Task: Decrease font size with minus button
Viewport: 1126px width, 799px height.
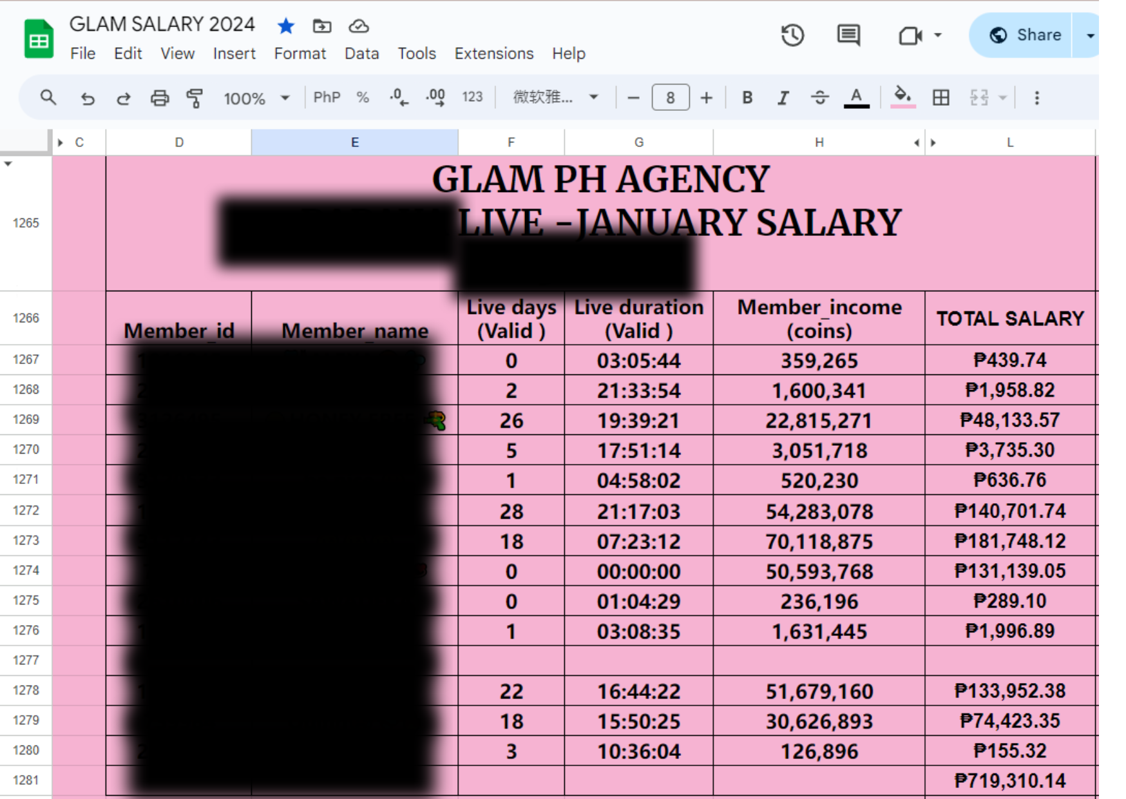Action: click(633, 98)
